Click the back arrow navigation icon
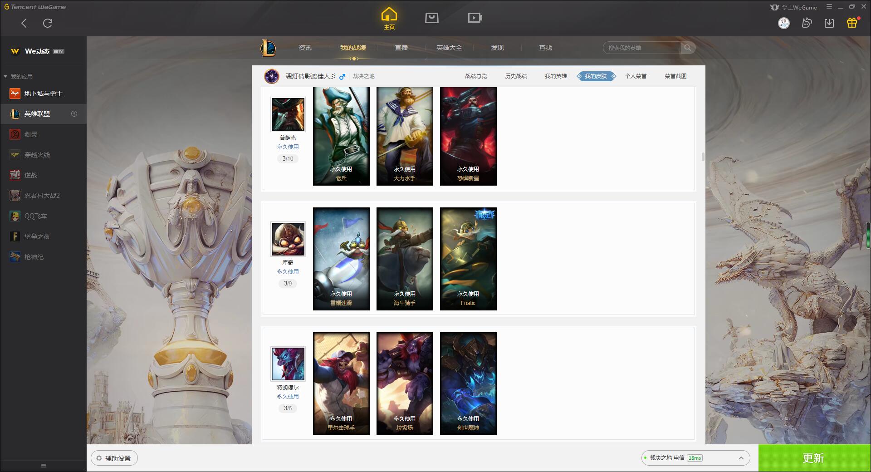 (x=24, y=23)
